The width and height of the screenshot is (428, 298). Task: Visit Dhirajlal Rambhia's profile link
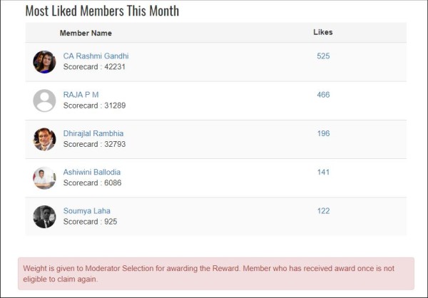[93, 133]
